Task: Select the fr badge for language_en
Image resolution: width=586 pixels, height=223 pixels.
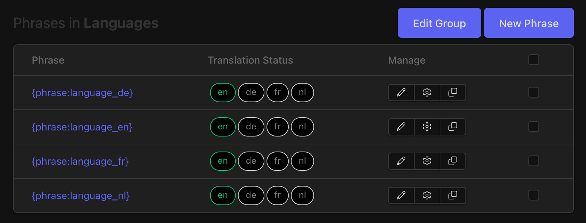Action: [x=278, y=127]
